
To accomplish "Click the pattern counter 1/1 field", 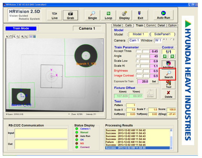I will (169, 52).
